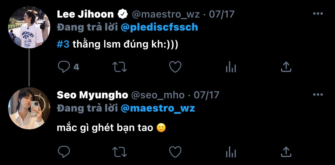Open Lee Jihoon's profile picture
Image resolution: width=335 pixels, height=165 pixels.
point(29,27)
